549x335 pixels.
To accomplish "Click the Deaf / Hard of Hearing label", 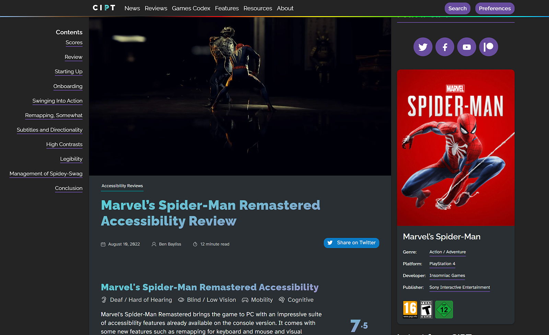I will (141, 300).
